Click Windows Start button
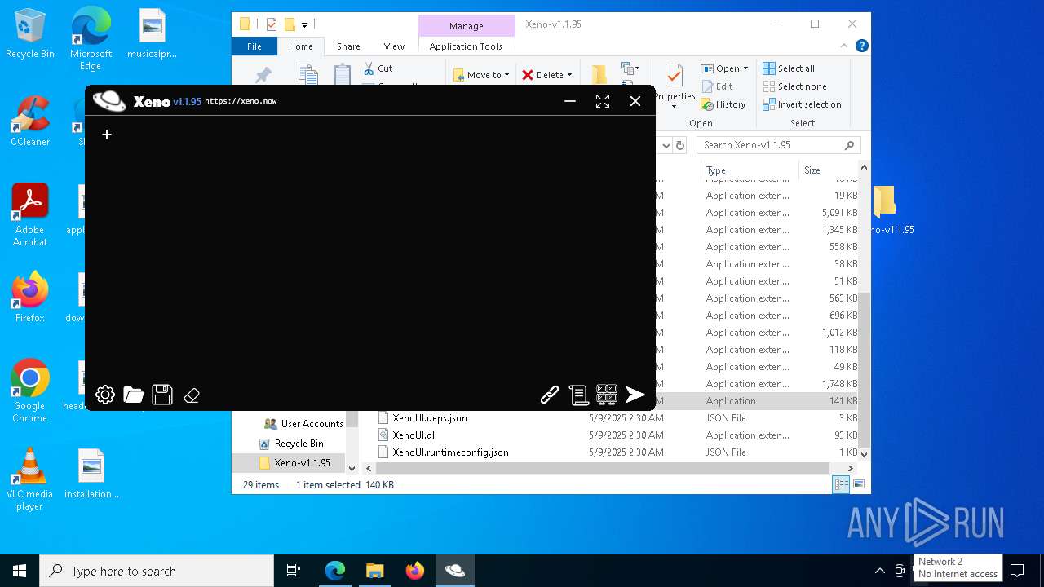The image size is (1044, 587). (20, 571)
